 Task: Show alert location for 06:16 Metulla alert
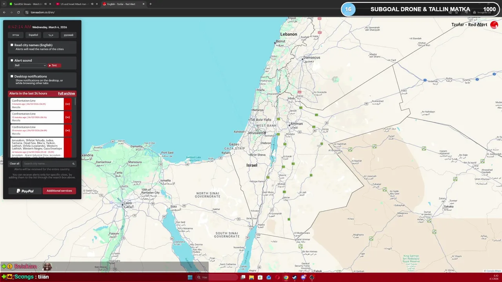pyautogui.click(x=67, y=117)
